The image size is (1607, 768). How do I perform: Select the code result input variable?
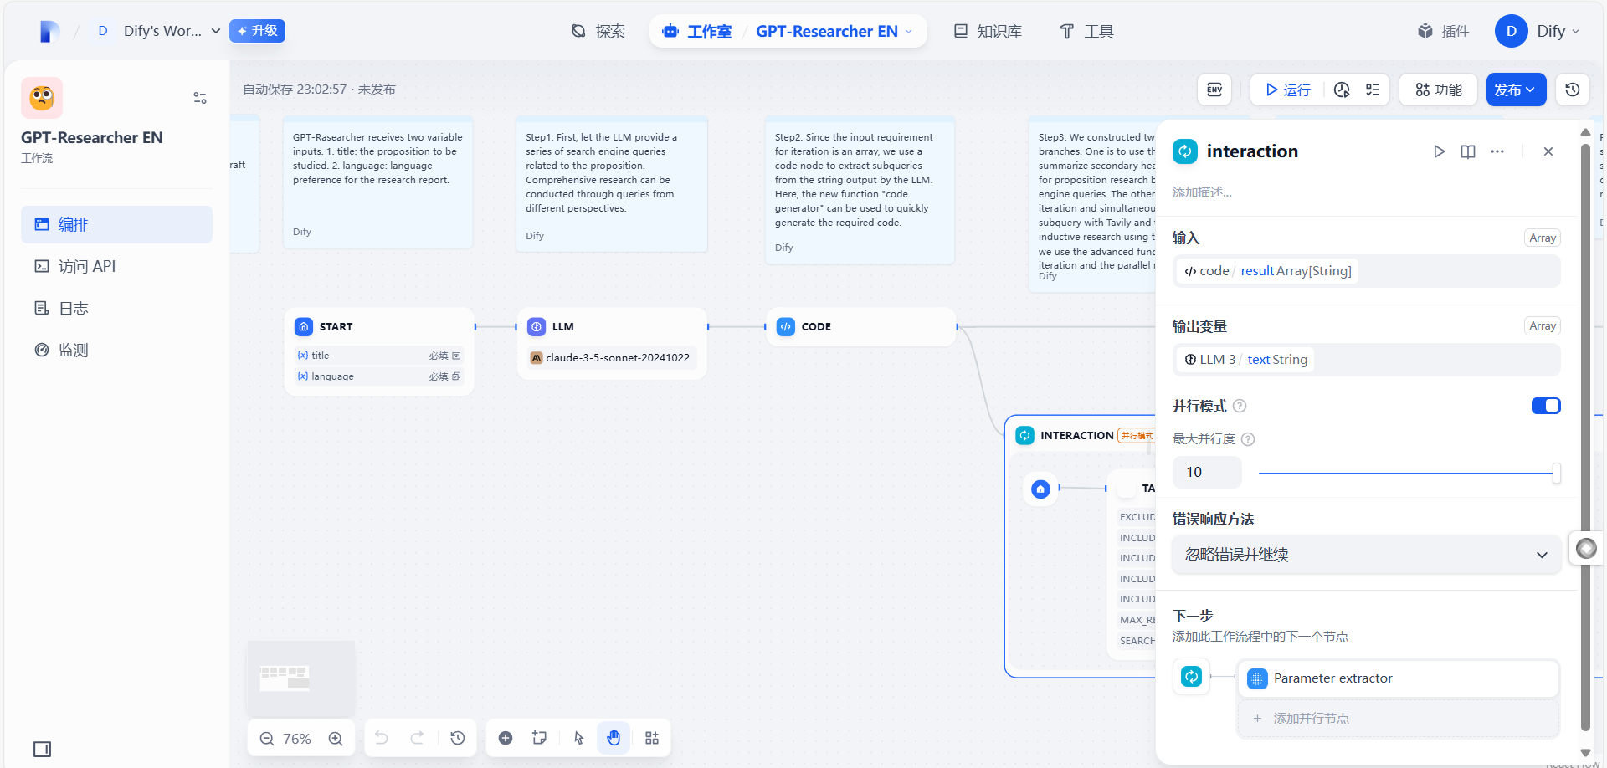tap(1267, 271)
